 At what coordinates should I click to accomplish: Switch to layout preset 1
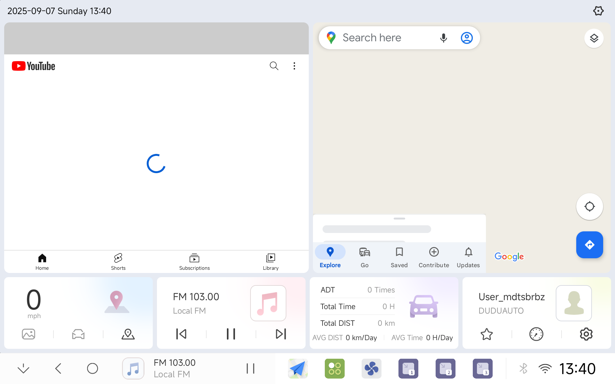point(408,369)
